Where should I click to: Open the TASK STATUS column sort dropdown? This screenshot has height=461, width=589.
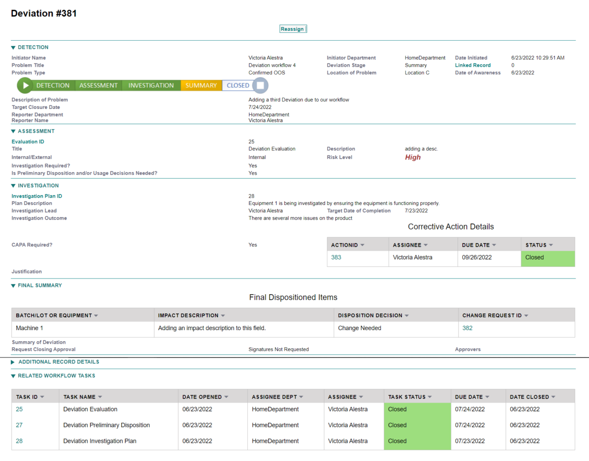point(431,396)
